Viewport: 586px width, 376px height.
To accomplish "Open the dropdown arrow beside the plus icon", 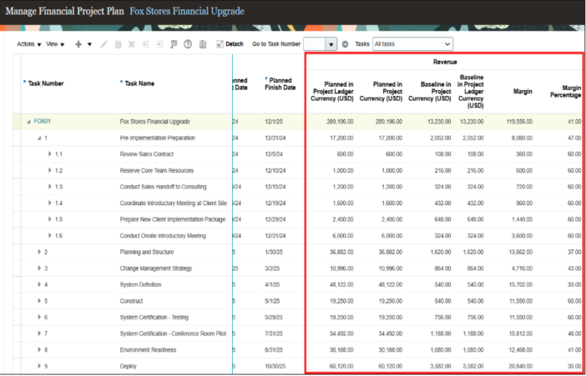I will point(90,44).
